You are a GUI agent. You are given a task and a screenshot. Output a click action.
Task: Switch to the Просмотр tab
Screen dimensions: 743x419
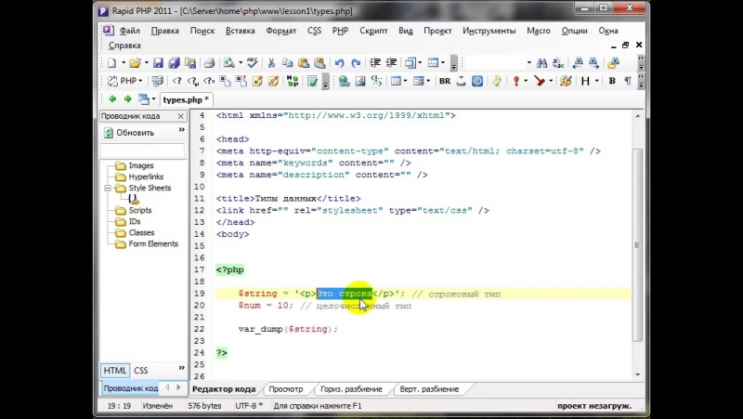(285, 388)
